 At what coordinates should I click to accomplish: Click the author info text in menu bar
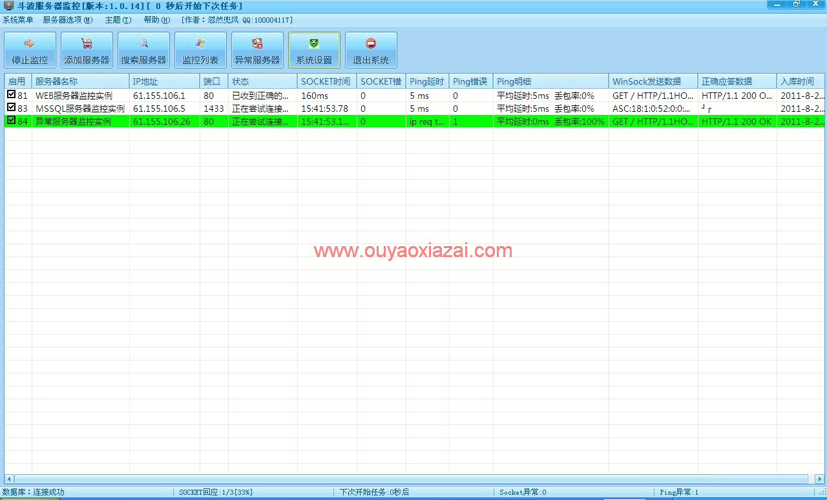237,20
